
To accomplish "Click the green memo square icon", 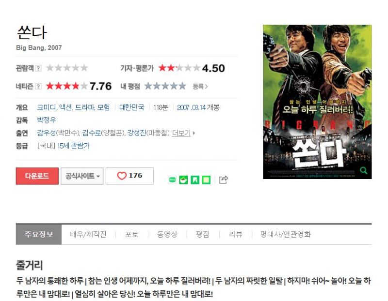I will pyautogui.click(x=206, y=180).
